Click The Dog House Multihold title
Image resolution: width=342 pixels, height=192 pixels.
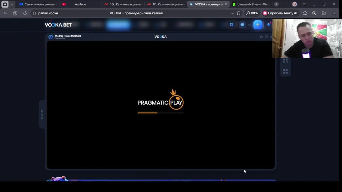point(68,36)
